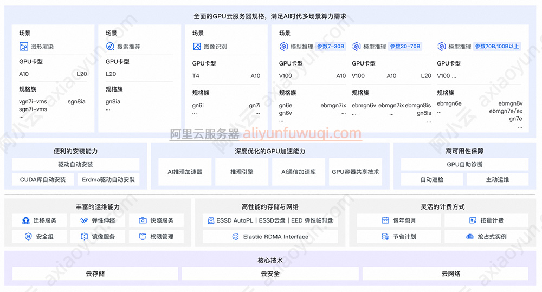
Task: Click the 抢占式实例 icon
Action: 470,237
